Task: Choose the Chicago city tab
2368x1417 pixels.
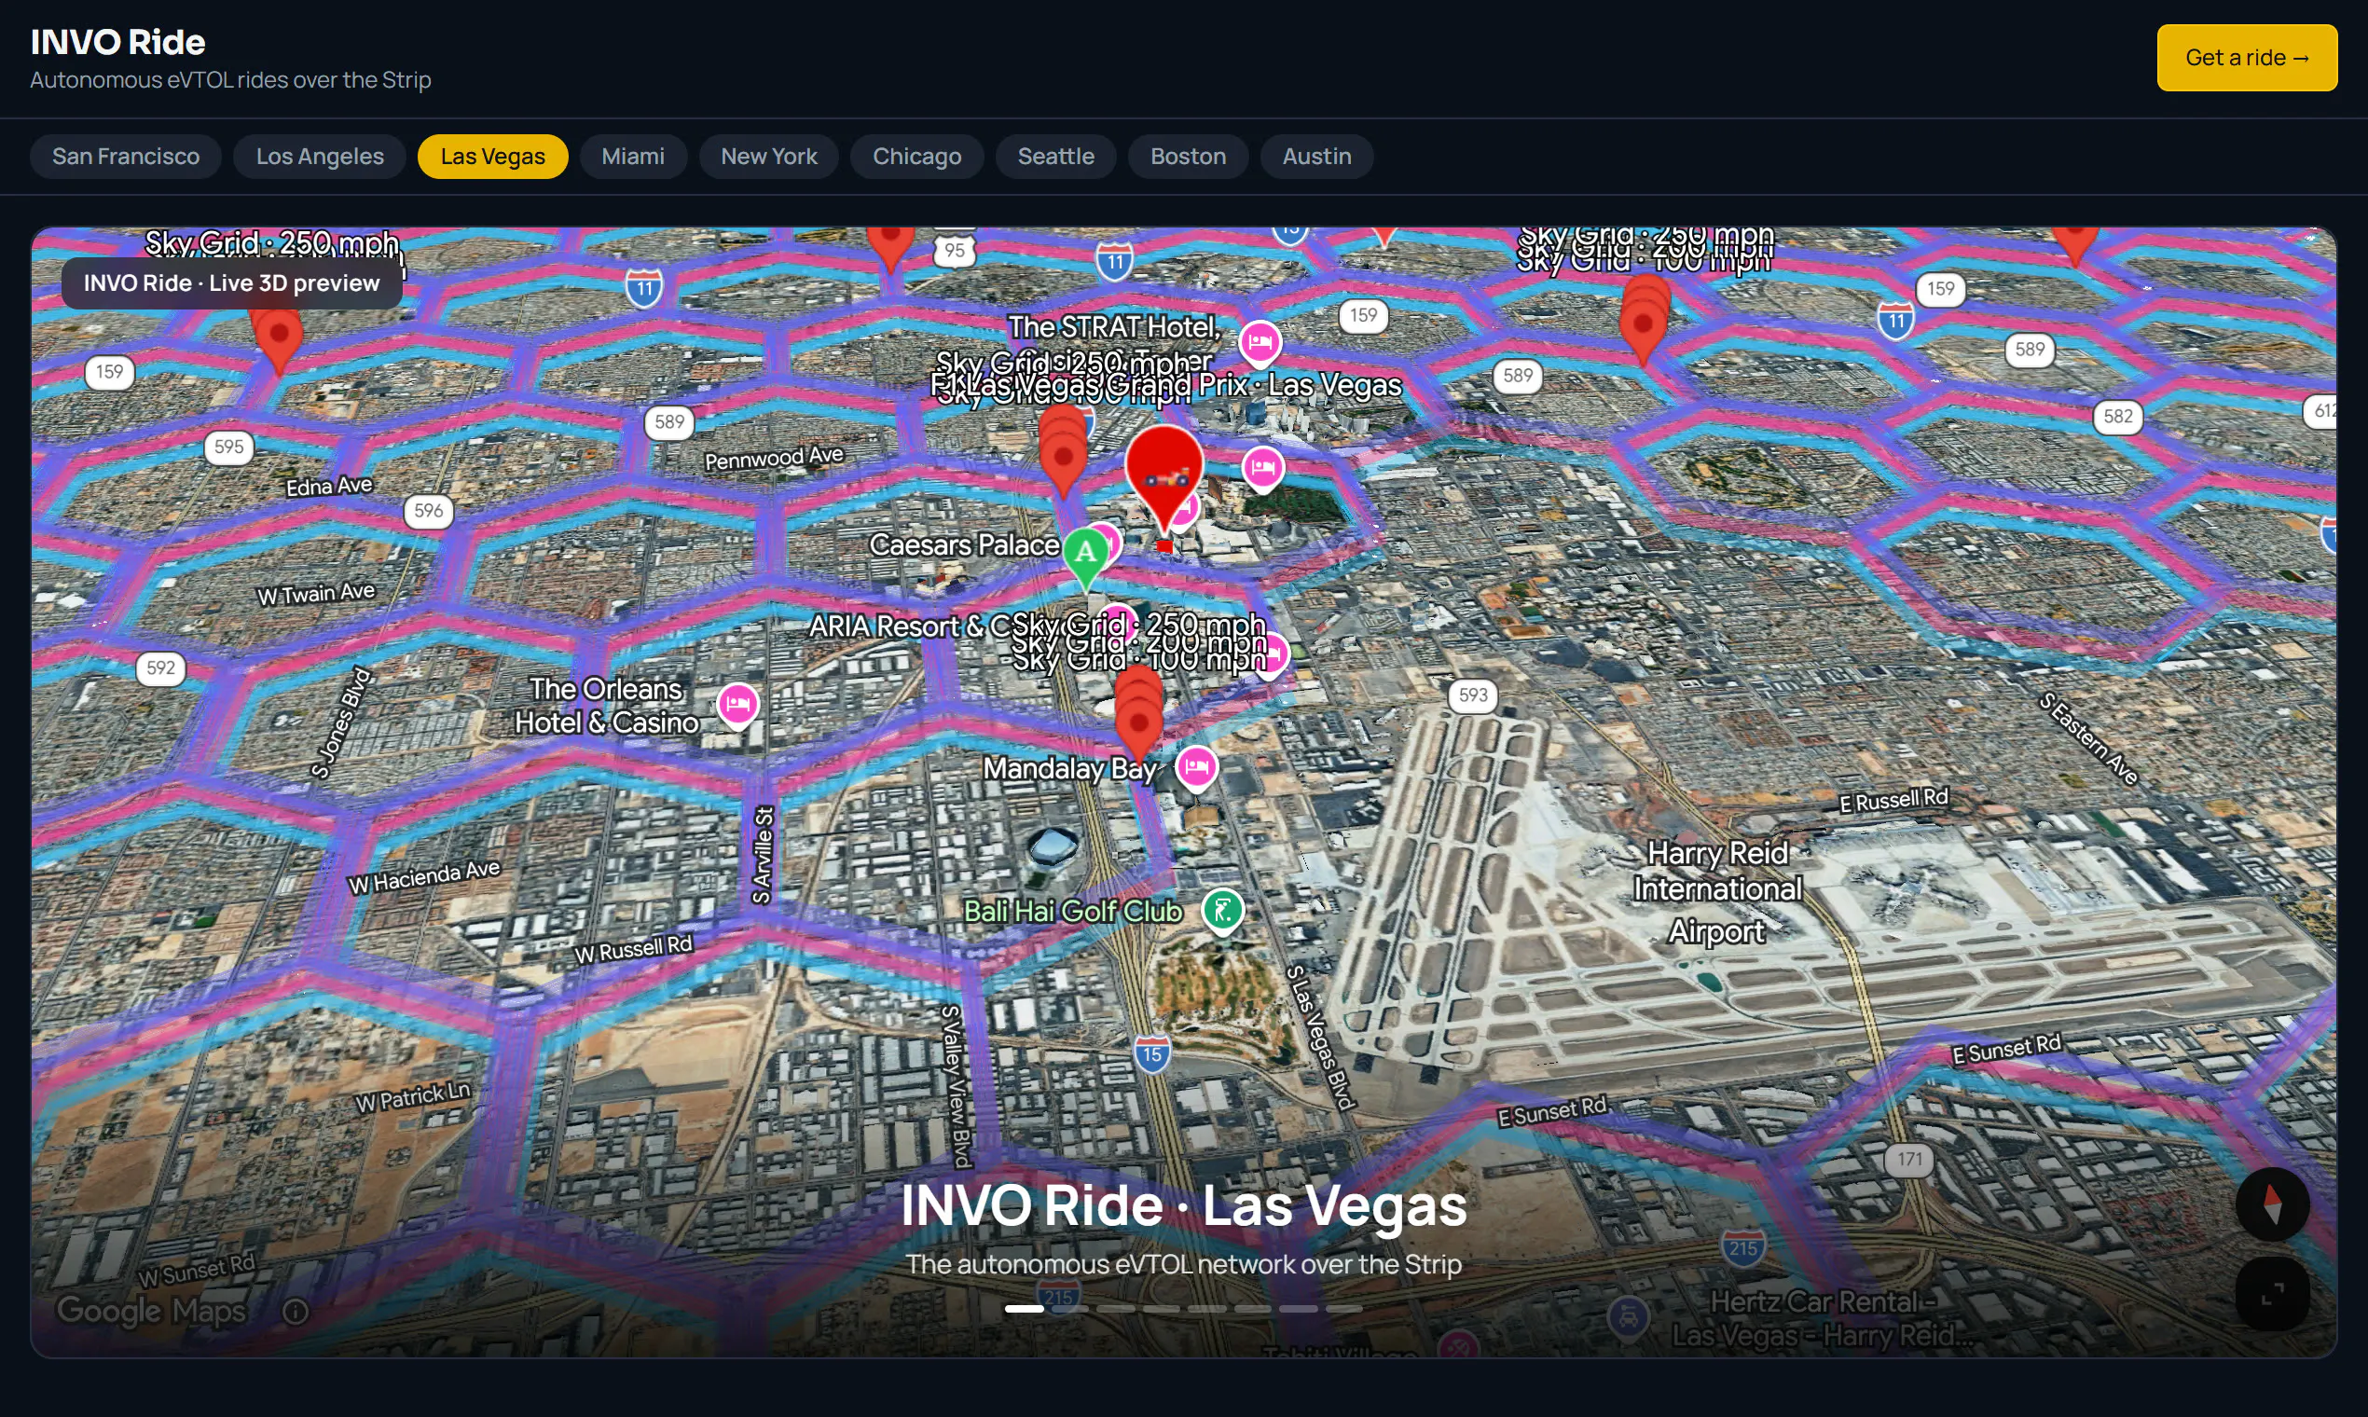Action: pos(916,157)
